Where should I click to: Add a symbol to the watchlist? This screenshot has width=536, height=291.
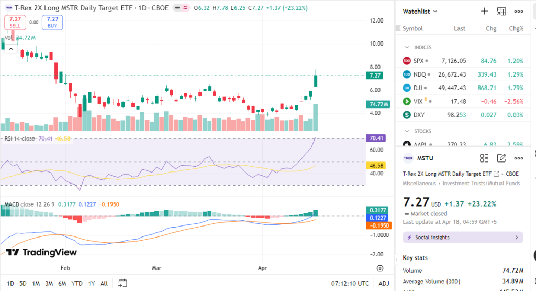point(484,11)
